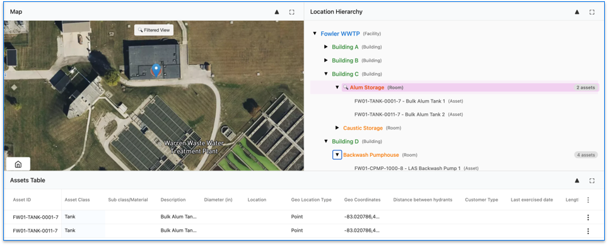The height and width of the screenshot is (245, 608).
Task: Click the coordinates cell in the FW01-TANK-0001-7 row
Action: [x=362, y=217]
